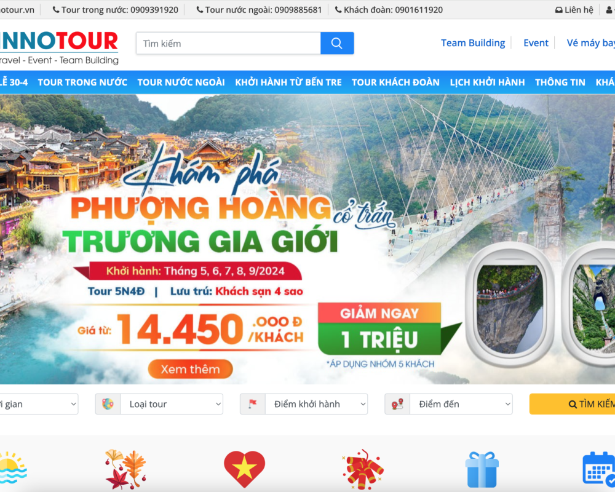Open the calendar schedule icon
Image resolution: width=615 pixels, height=492 pixels.
point(599,469)
